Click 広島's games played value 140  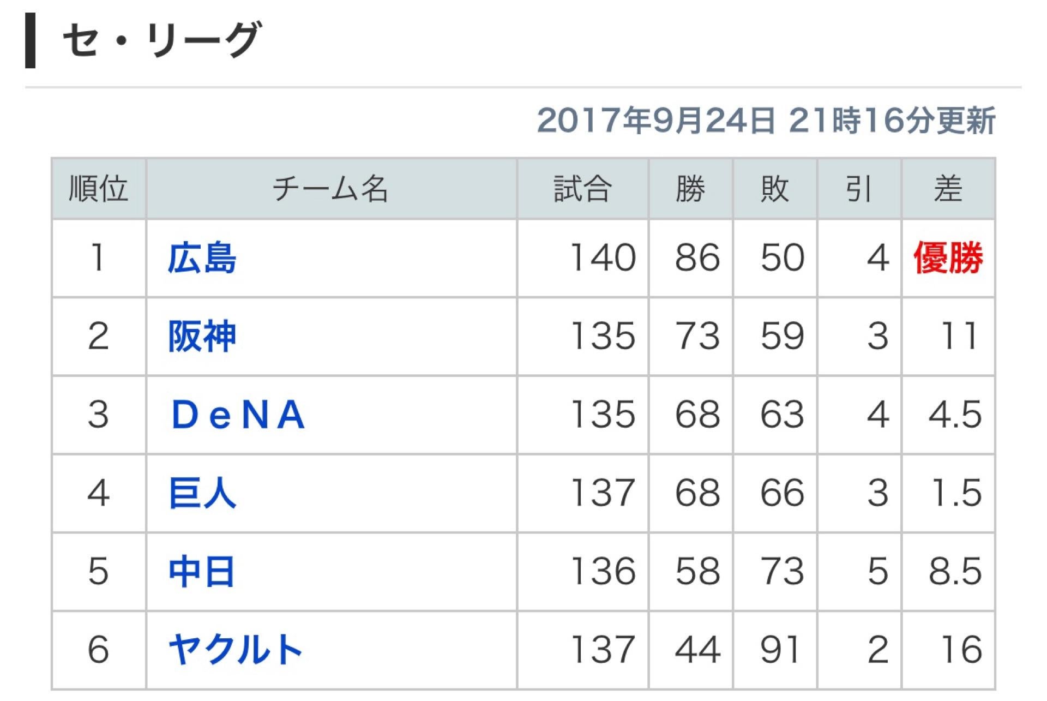[603, 258]
